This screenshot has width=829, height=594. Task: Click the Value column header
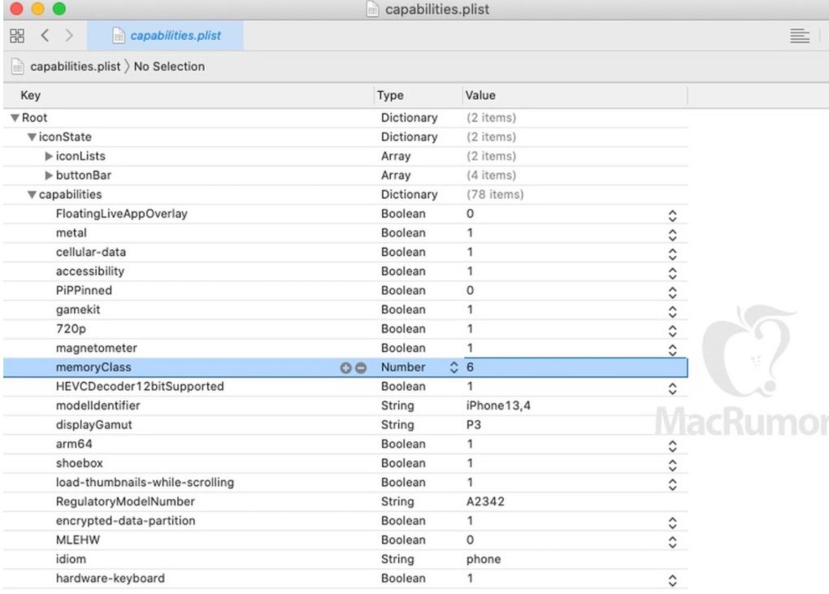pyautogui.click(x=480, y=95)
